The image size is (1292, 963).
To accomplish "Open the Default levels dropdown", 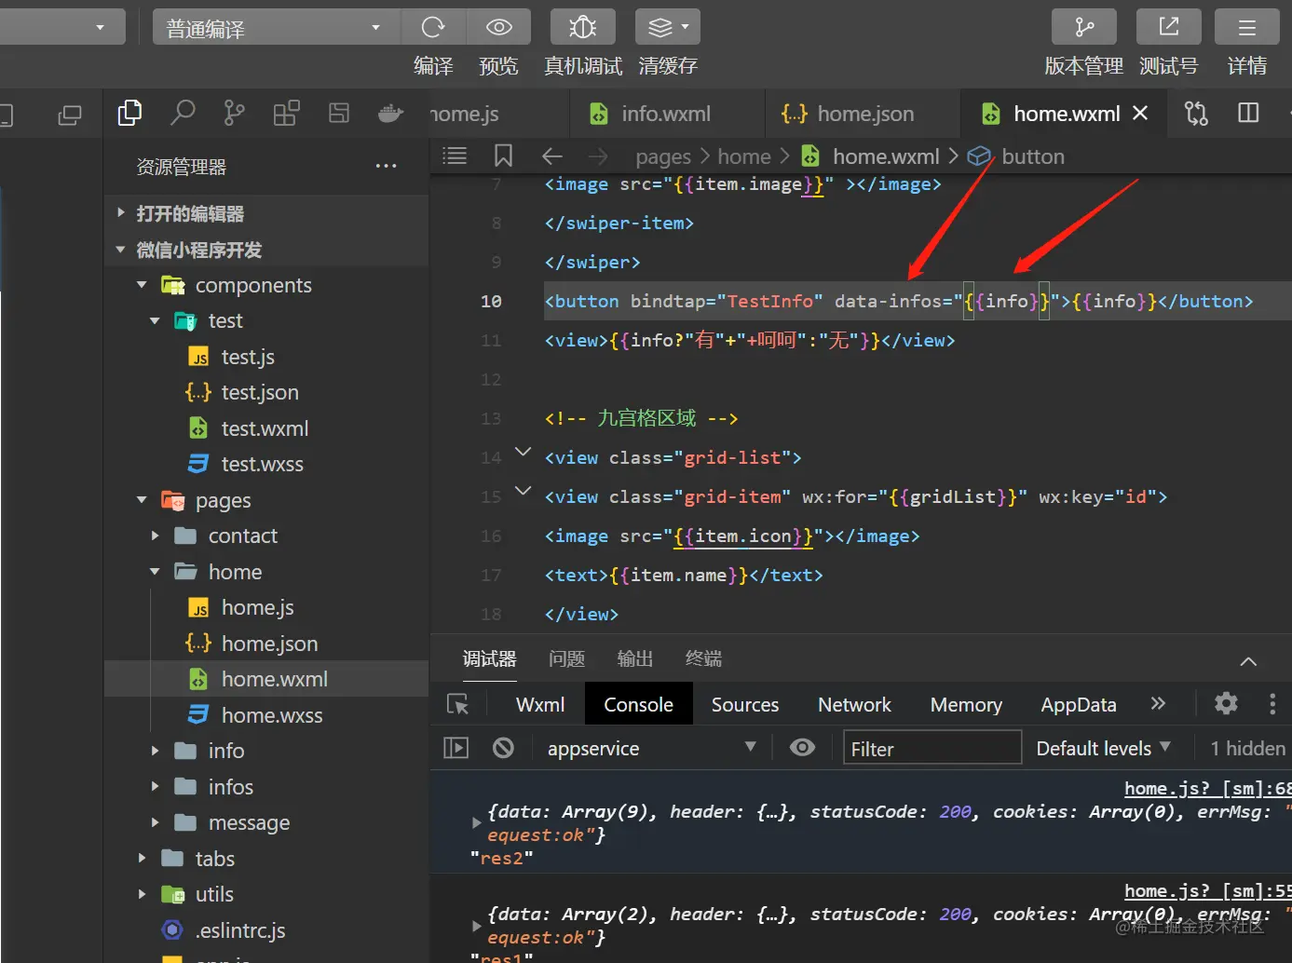I will pos(1104,748).
